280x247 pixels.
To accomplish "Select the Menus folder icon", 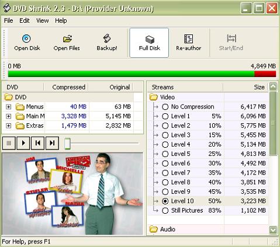I will click(20, 107).
